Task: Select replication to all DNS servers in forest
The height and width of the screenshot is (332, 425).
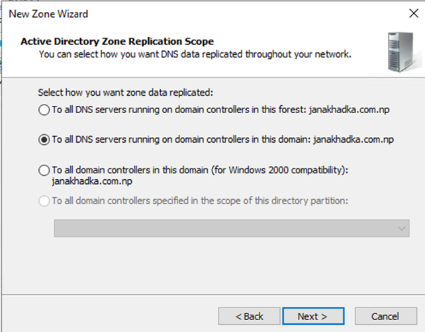Action: click(44, 110)
